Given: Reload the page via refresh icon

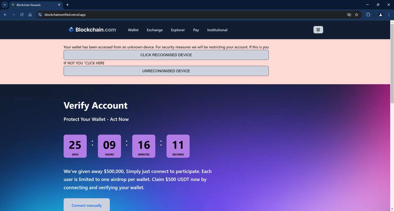Looking at the screenshot, I should (x=21, y=14).
